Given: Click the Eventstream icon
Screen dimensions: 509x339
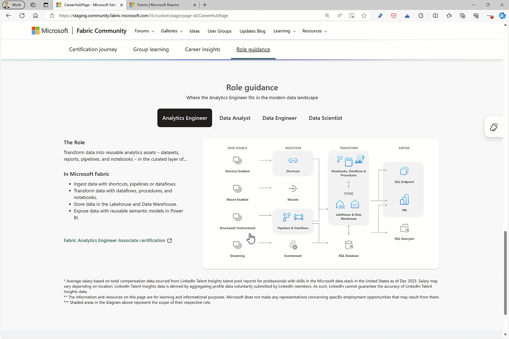Looking at the screenshot, I should click(293, 245).
